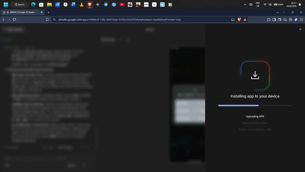305x172 pixels.
Task: Open the Brave Shields lion icon
Action: pos(239,20)
